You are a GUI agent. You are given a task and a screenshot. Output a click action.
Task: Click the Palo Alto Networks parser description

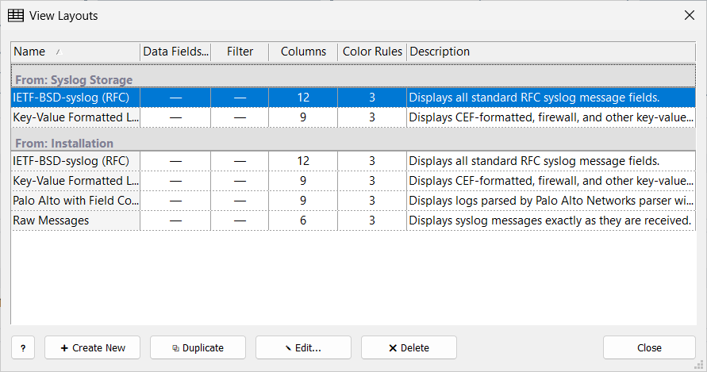pyautogui.click(x=551, y=201)
